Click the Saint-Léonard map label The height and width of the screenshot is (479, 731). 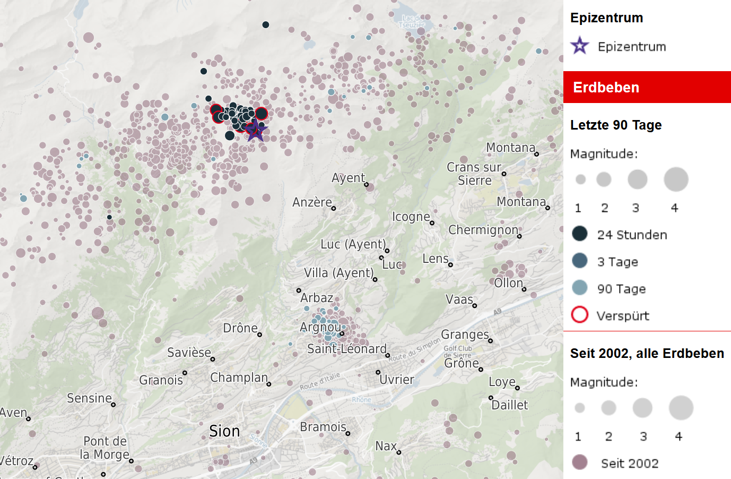[x=347, y=349]
